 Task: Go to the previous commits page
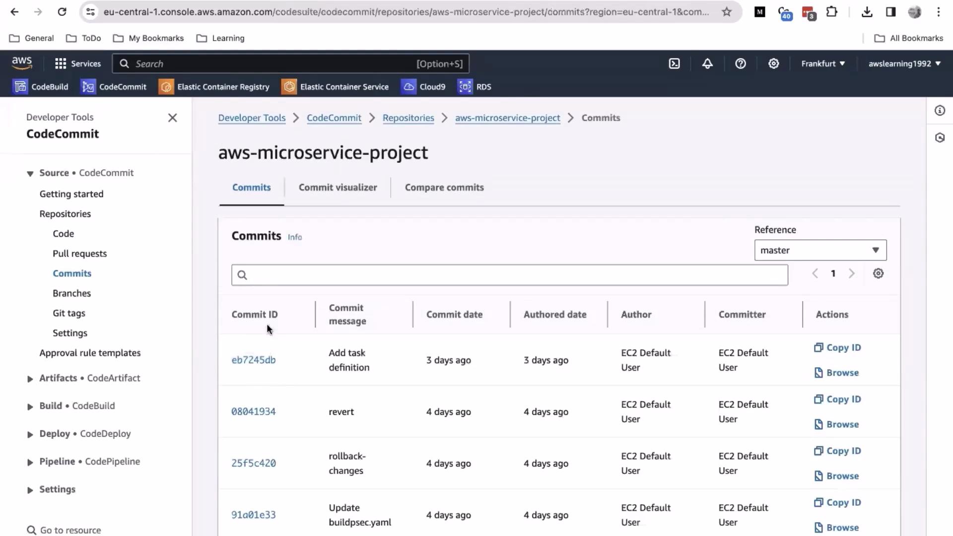point(815,273)
